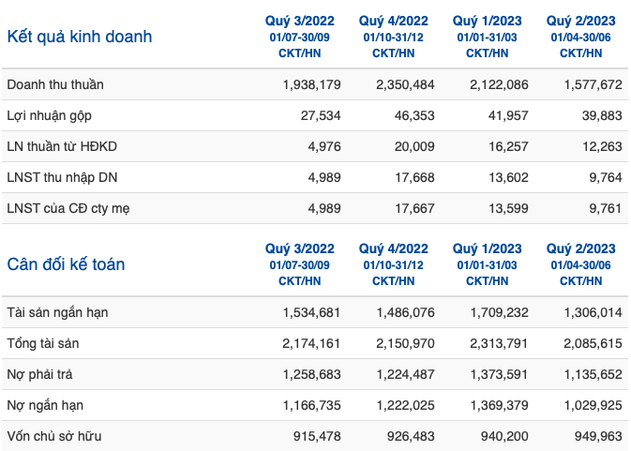Click the Lợi nhuận gộp row label
Screen dimensions: 631x451
50,116
